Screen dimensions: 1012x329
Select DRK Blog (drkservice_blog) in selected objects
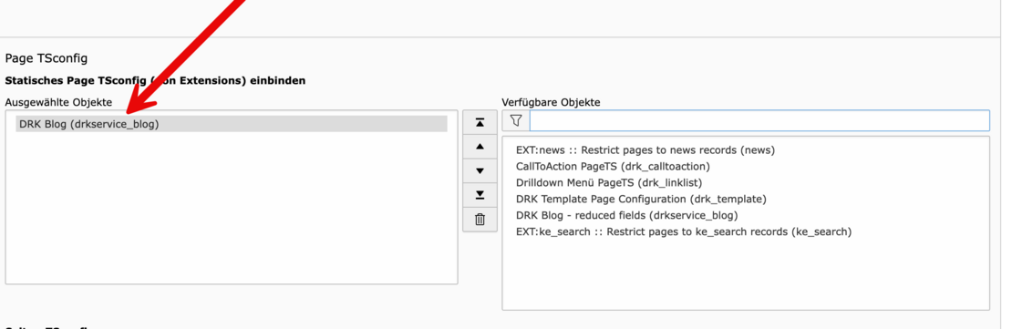pos(232,124)
